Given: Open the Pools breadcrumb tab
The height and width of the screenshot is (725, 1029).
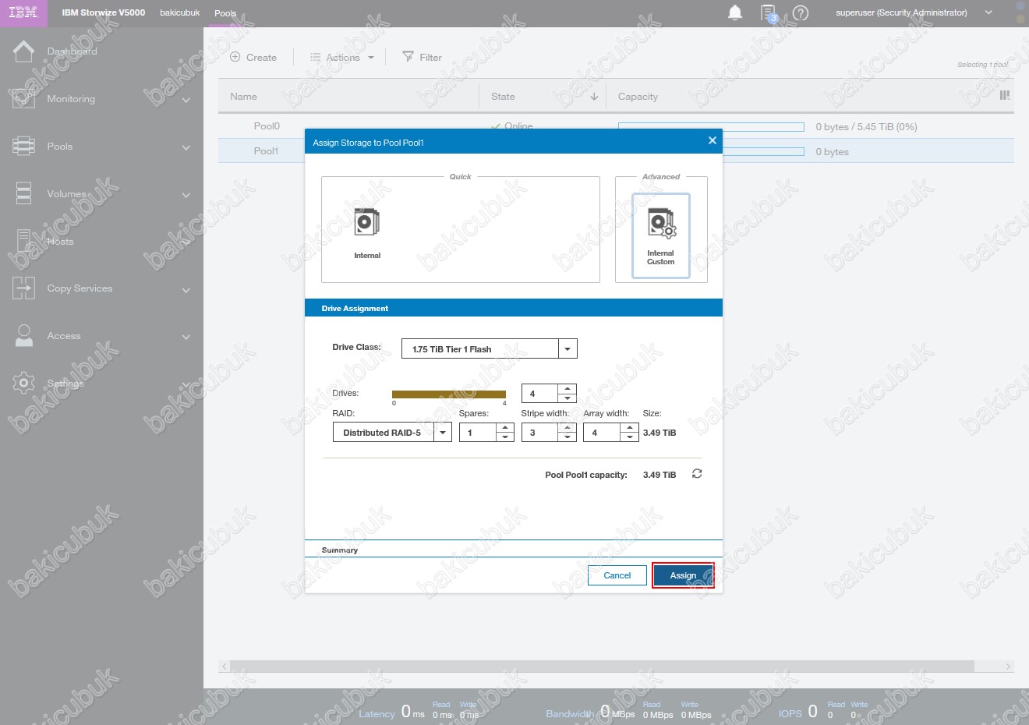Looking at the screenshot, I should click(225, 13).
